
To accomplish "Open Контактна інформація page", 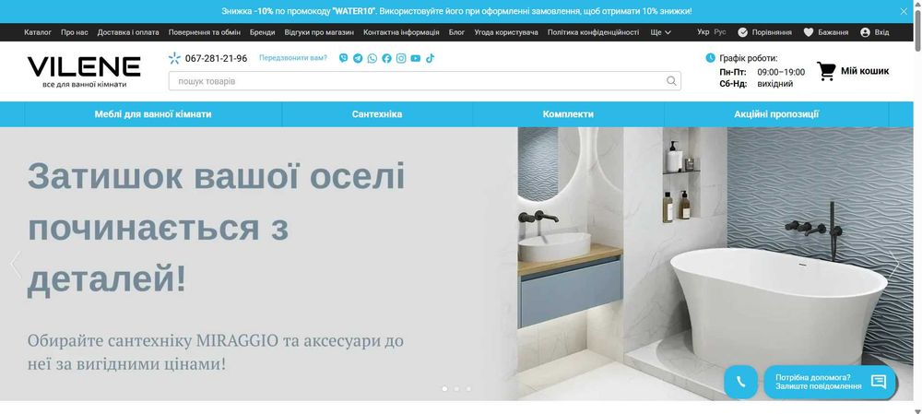I will 402,32.
